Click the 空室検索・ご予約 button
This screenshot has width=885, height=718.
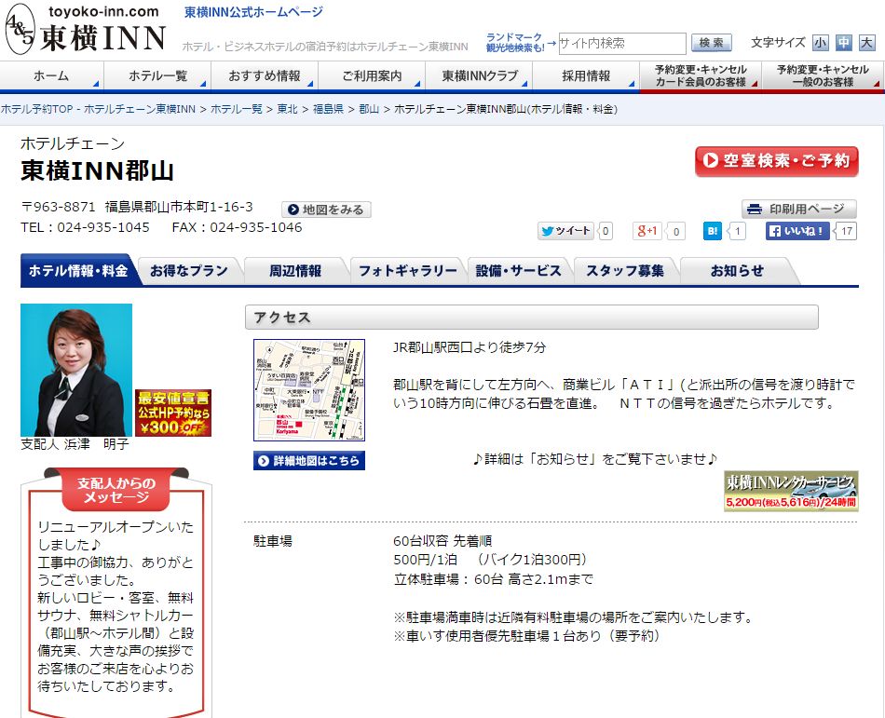[777, 161]
